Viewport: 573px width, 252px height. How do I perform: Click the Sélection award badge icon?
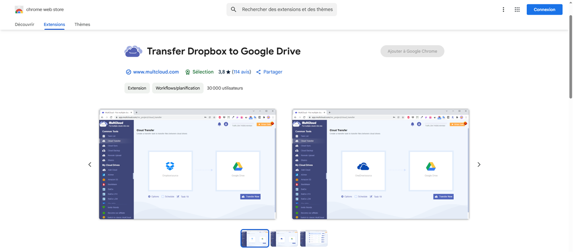[188, 72]
